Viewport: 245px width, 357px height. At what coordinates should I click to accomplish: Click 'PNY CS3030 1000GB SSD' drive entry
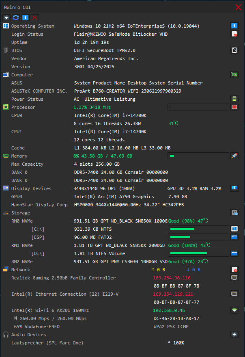(139, 262)
